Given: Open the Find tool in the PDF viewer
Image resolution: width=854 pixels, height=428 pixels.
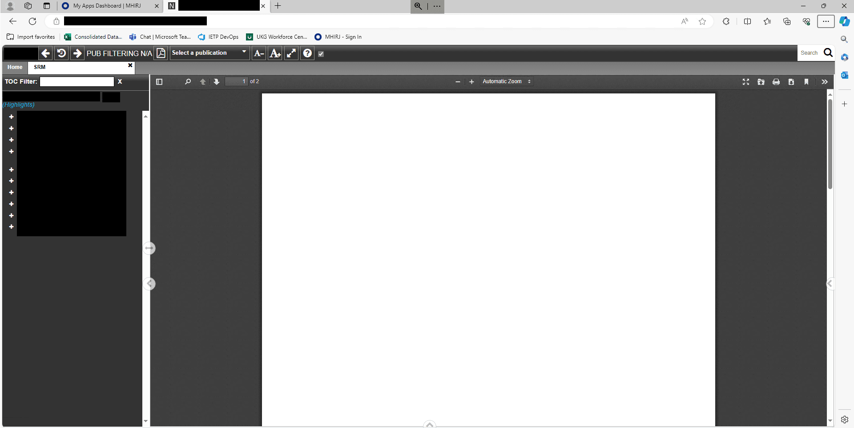Looking at the screenshot, I should (x=187, y=81).
